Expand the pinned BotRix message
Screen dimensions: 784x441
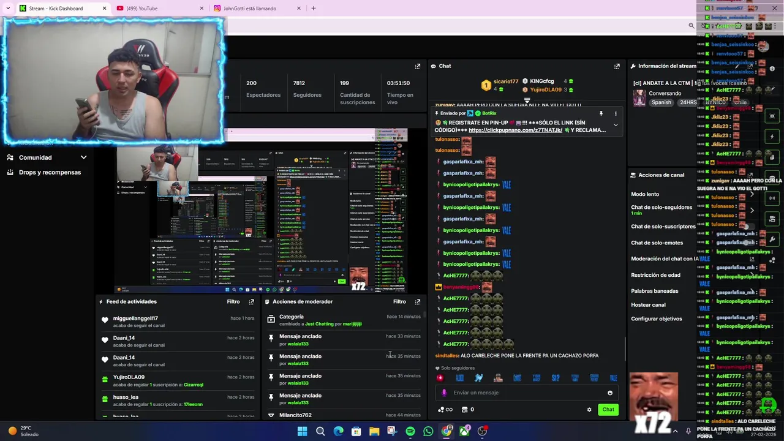pyautogui.click(x=616, y=126)
